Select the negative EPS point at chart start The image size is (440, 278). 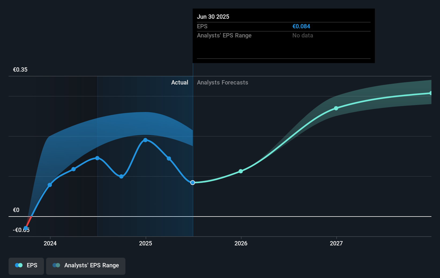(x=26, y=228)
